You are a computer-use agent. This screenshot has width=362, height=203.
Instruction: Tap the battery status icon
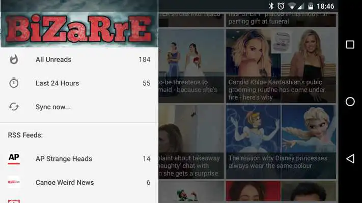click(x=311, y=6)
